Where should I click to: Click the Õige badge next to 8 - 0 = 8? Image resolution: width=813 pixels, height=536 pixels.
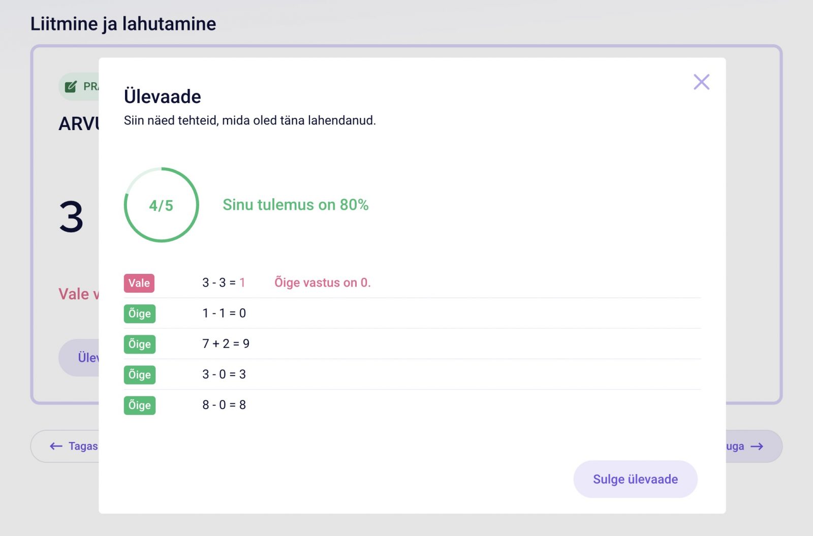pos(139,405)
